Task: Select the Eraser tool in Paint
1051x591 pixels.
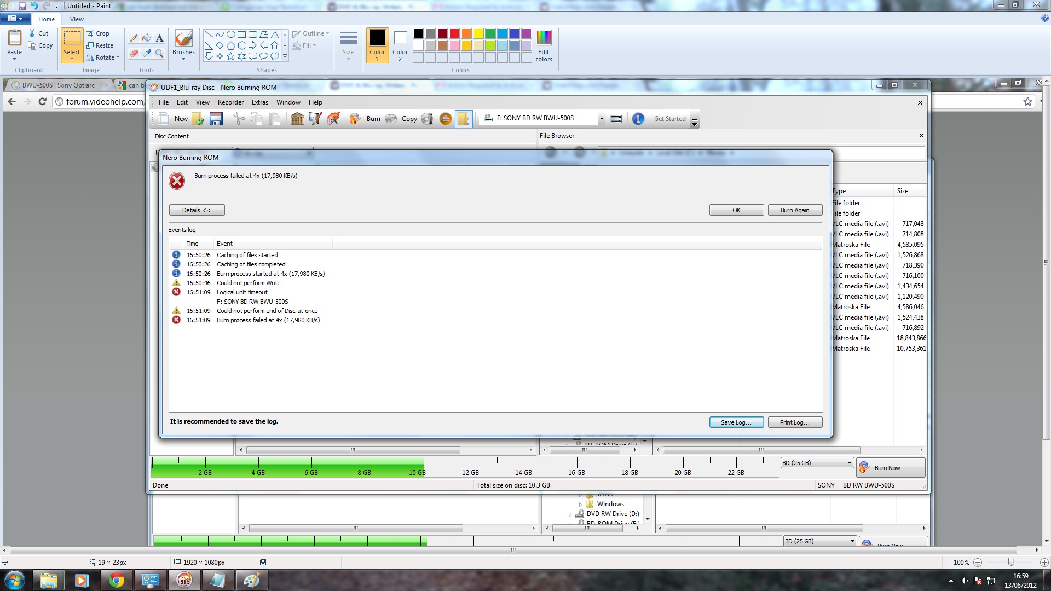Action: tap(133, 53)
